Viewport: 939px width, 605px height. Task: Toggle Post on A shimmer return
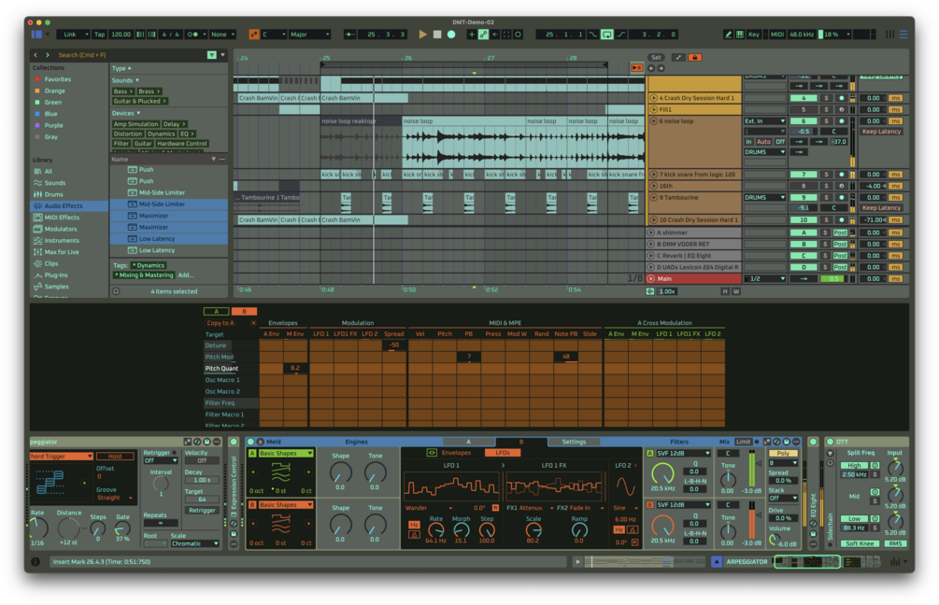click(841, 232)
